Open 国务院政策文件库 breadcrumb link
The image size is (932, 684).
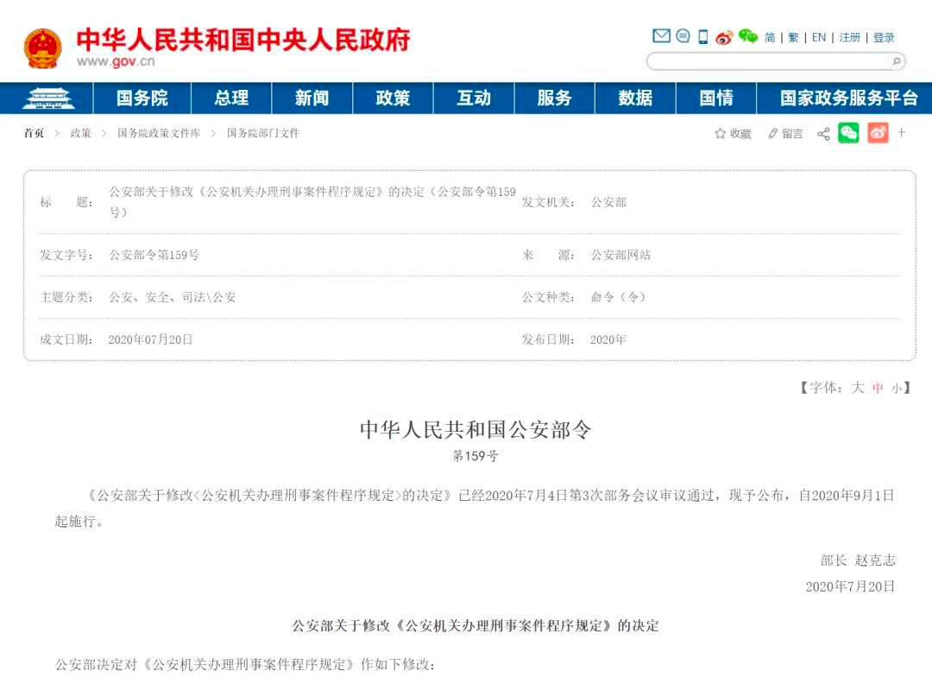tap(162, 133)
